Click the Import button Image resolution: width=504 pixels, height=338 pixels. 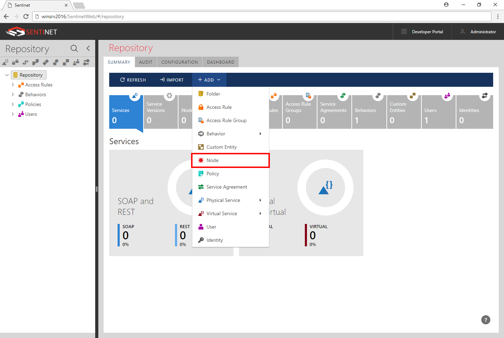point(171,80)
